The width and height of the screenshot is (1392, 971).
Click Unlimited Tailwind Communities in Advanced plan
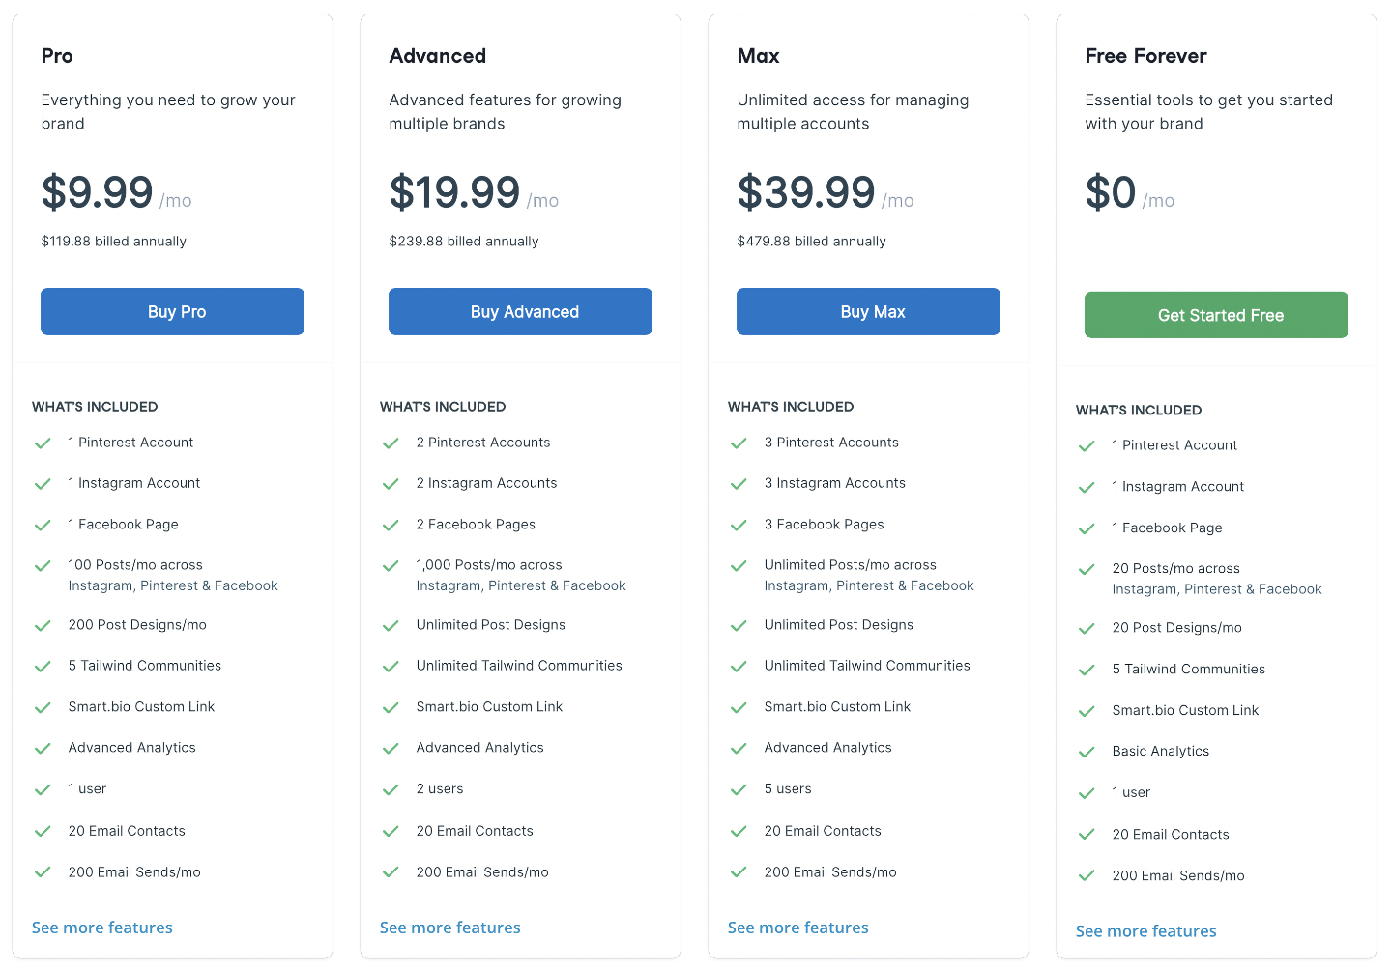[519, 666]
